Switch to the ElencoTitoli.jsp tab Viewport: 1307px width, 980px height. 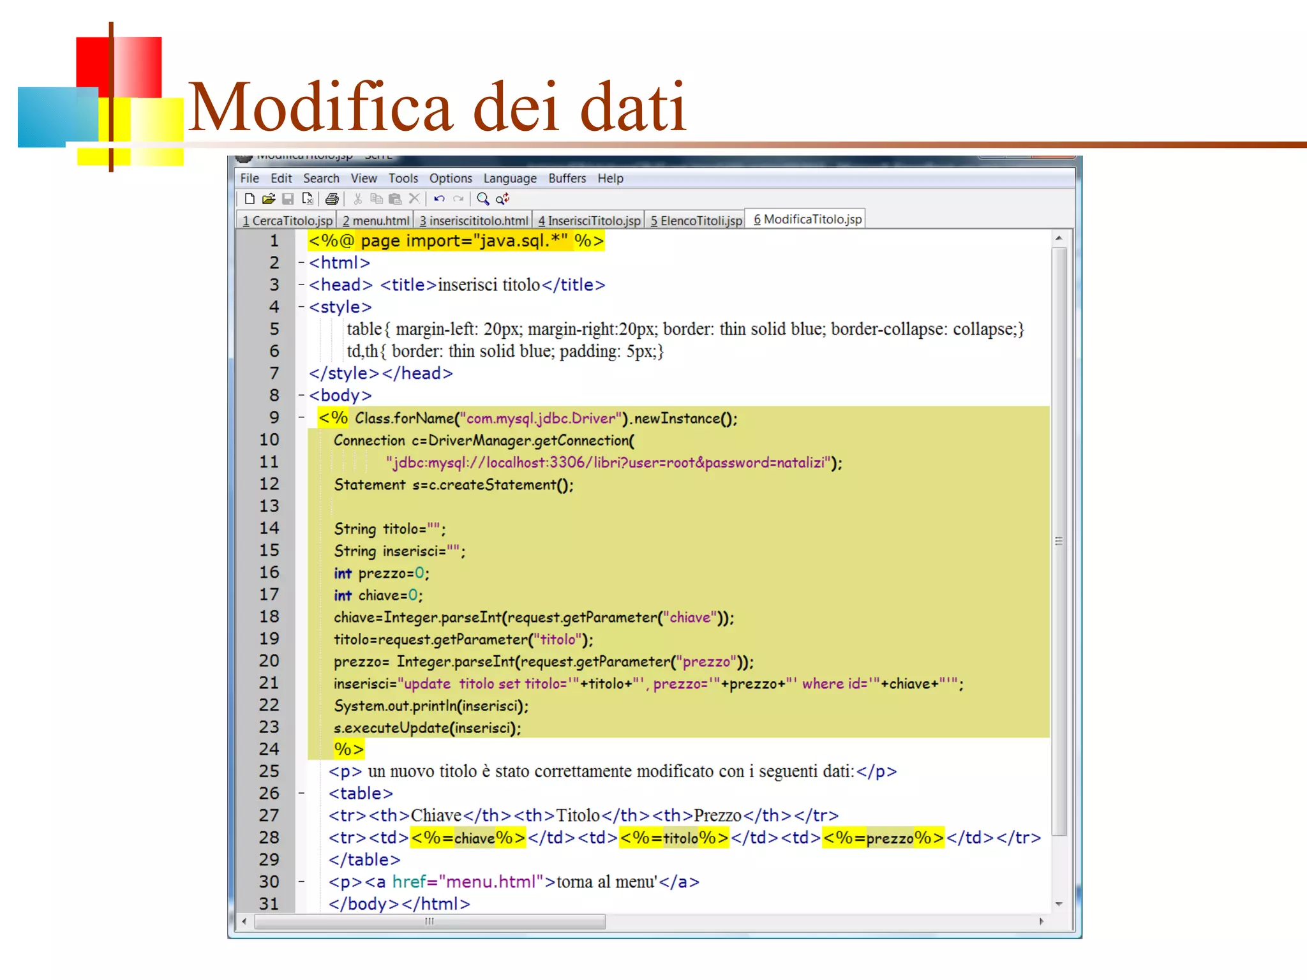[x=696, y=220]
